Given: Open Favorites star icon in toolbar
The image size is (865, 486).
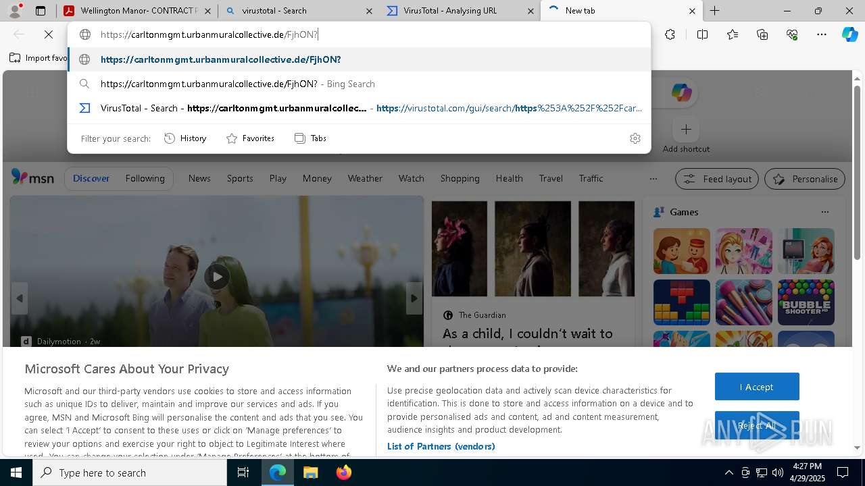Looking at the screenshot, I should [x=733, y=34].
